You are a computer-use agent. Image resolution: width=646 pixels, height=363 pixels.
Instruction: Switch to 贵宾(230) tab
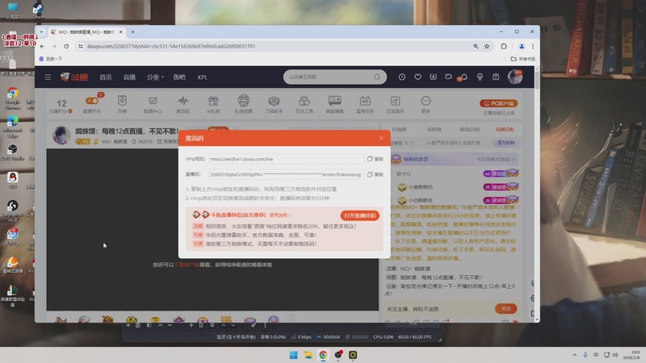(470, 129)
